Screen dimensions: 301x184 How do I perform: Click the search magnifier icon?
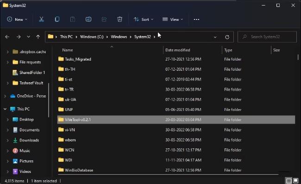click(245, 37)
